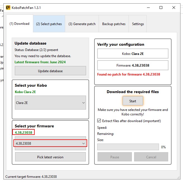Maximize the KoboPatchFan window

pyautogui.click(x=161, y=8)
